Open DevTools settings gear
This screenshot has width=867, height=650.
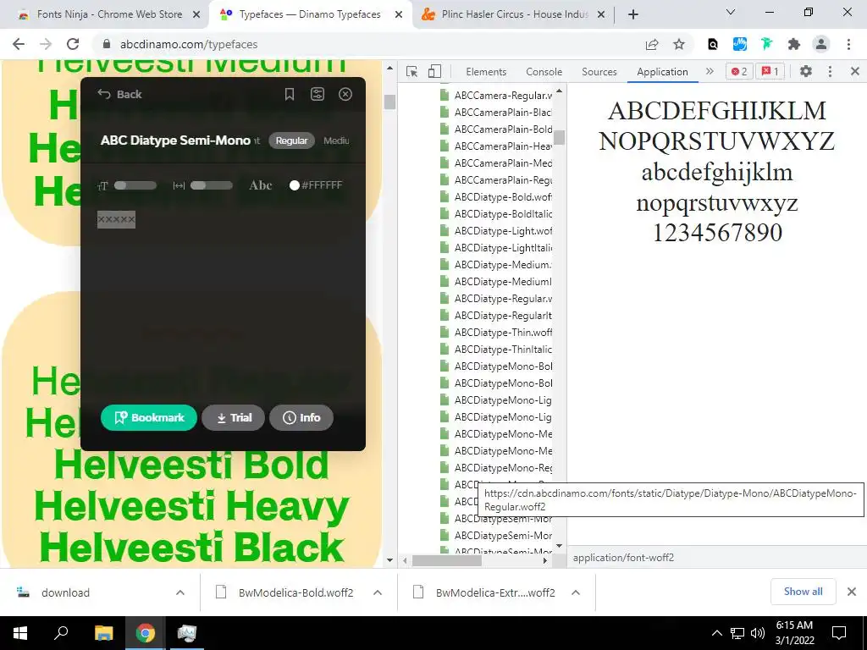806,71
